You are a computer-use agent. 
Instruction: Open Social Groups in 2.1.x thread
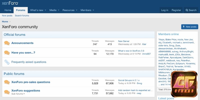pyautogui.click(x=129, y=80)
